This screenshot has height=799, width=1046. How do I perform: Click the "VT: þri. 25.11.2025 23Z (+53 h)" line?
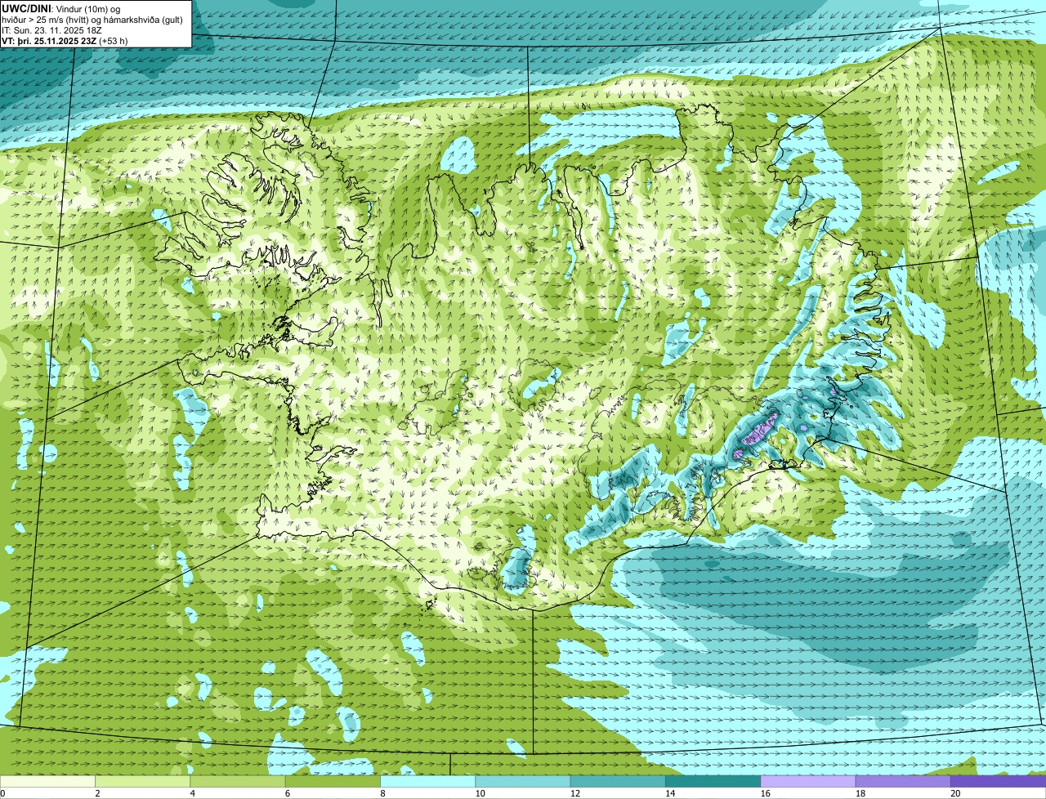65,40
